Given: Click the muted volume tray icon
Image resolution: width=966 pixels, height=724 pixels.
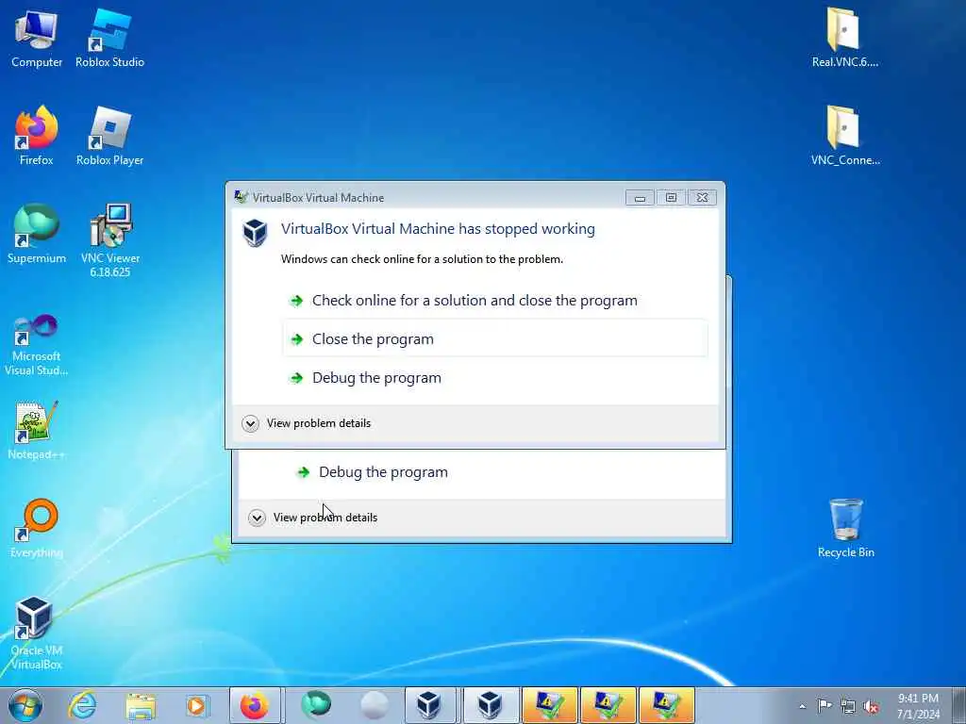Looking at the screenshot, I should [x=871, y=706].
